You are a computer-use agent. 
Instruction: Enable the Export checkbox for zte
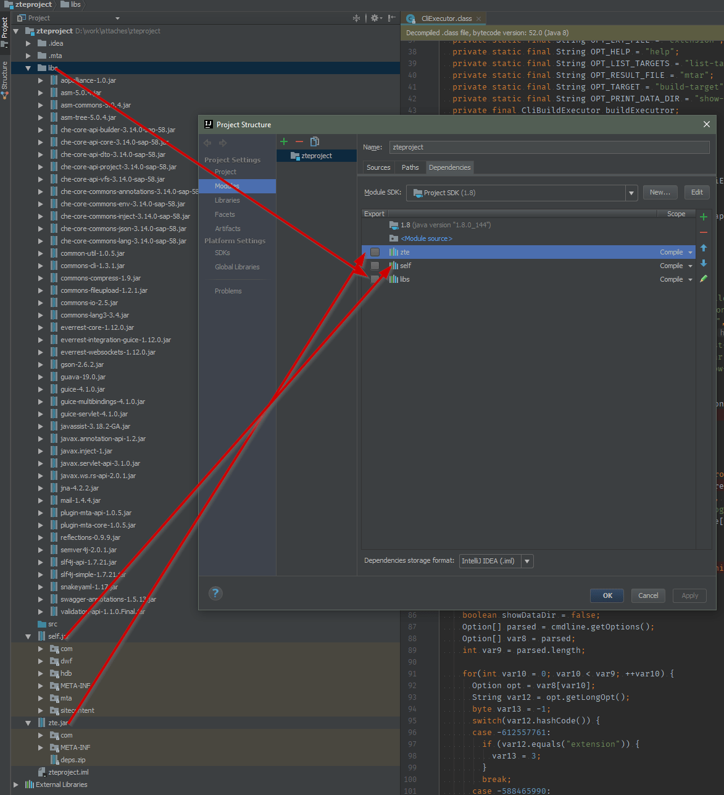pos(375,251)
